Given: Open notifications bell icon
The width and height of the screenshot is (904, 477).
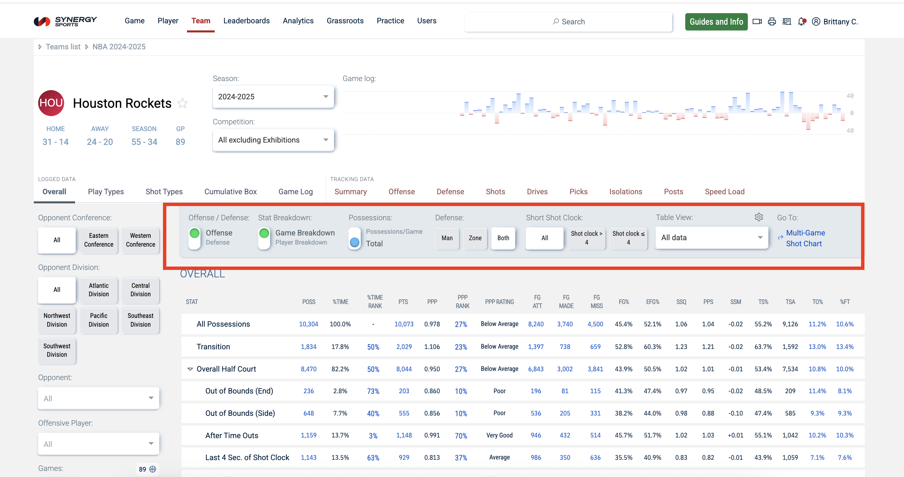Looking at the screenshot, I should coord(801,22).
